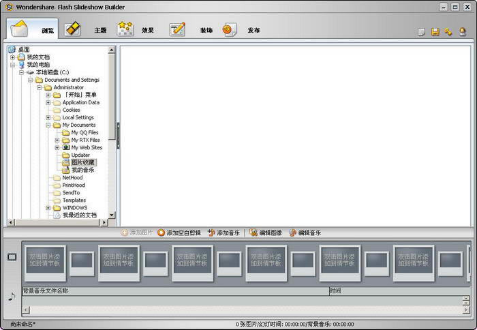
Task: Select the Cookies folder
Action: click(x=71, y=110)
